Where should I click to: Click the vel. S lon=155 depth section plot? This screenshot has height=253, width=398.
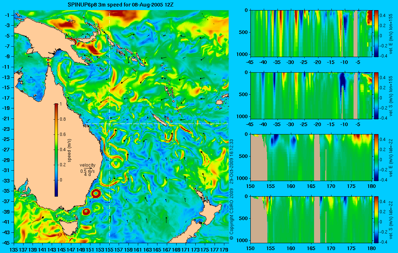pyautogui.click(x=311, y=95)
